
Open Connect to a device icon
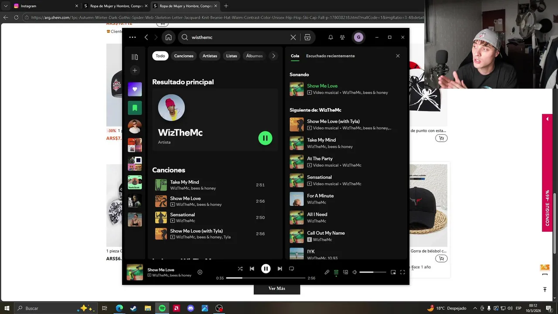346,272
